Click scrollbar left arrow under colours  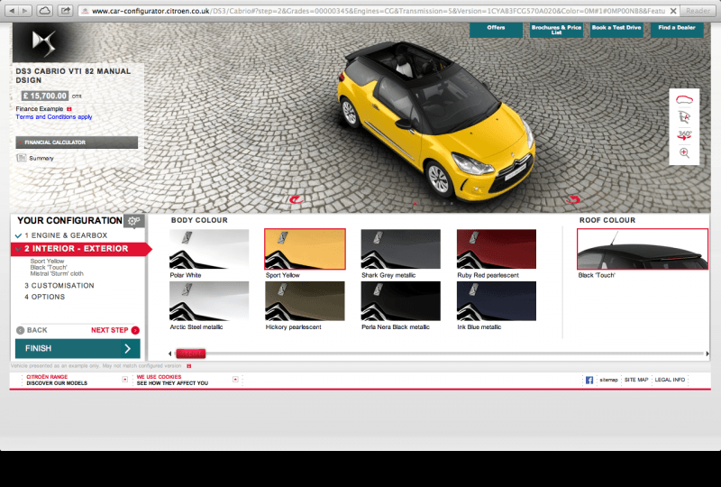tap(170, 354)
